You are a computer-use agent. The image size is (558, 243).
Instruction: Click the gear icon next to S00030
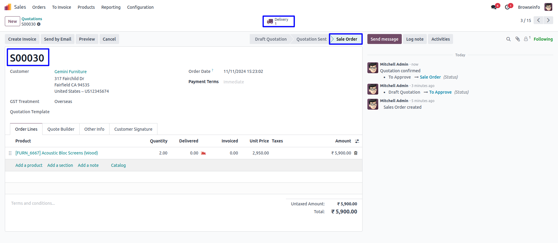coord(39,24)
